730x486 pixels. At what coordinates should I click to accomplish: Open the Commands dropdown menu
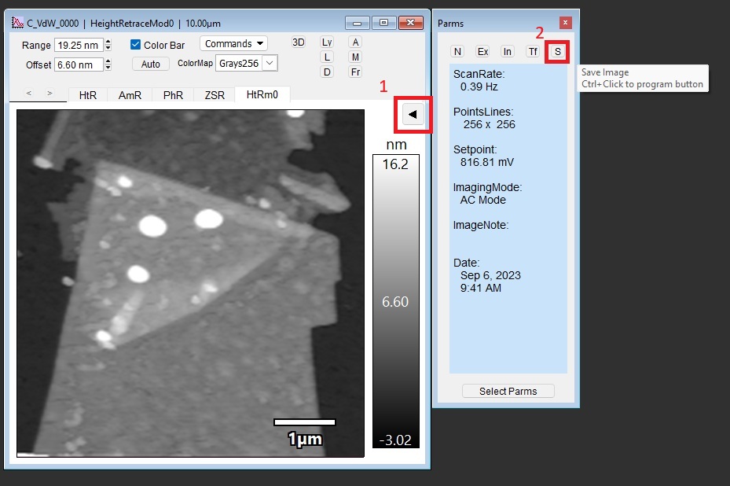pyautogui.click(x=233, y=44)
